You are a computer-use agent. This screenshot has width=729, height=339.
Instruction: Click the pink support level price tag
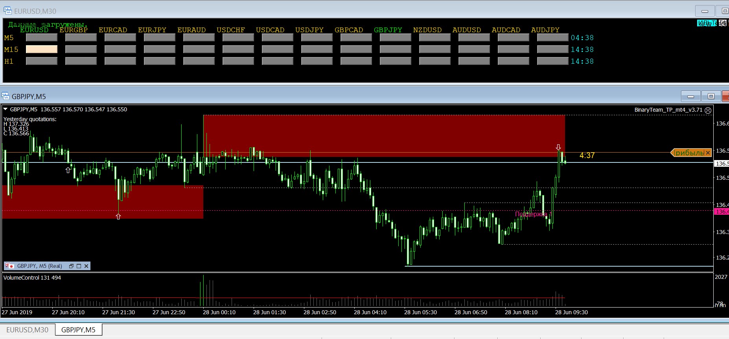pos(721,212)
